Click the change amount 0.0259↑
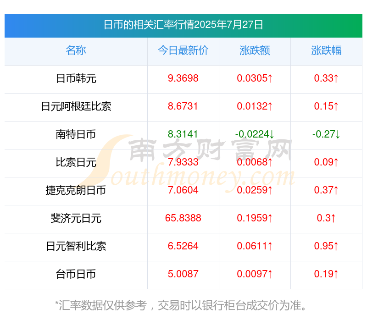The image size is (367, 320). coord(255,190)
